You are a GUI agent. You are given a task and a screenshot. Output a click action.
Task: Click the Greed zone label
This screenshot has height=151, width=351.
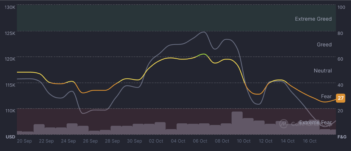(x=324, y=45)
